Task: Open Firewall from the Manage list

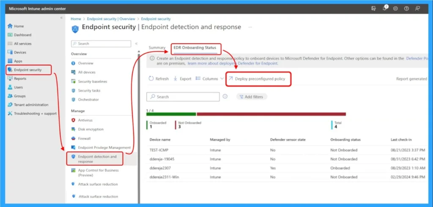Action: click(x=84, y=138)
